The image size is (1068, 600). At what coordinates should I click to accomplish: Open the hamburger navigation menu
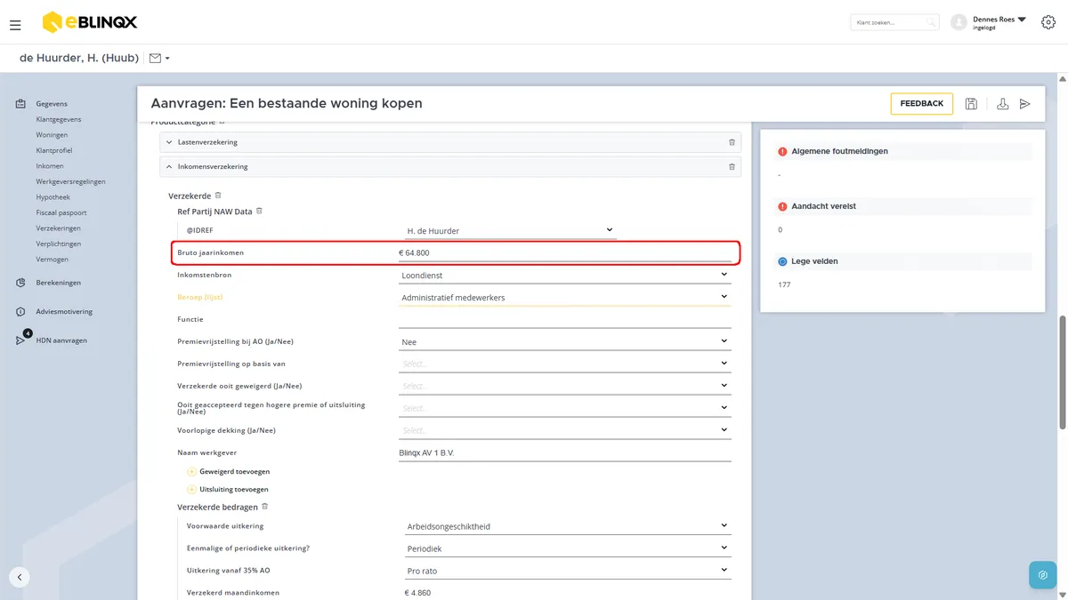(x=15, y=25)
